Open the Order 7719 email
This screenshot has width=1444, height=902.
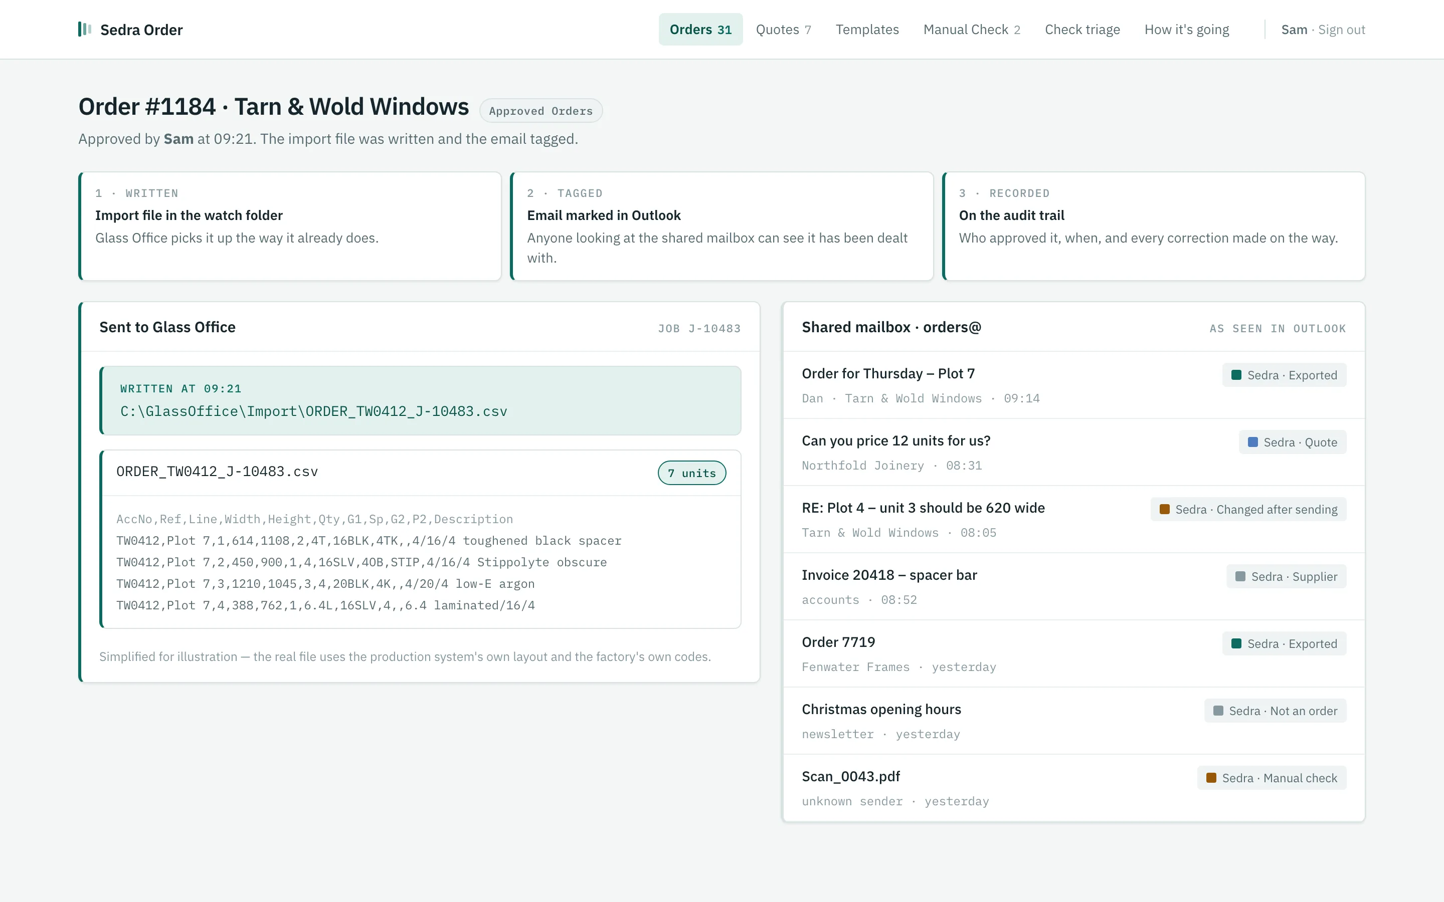[1073, 653]
